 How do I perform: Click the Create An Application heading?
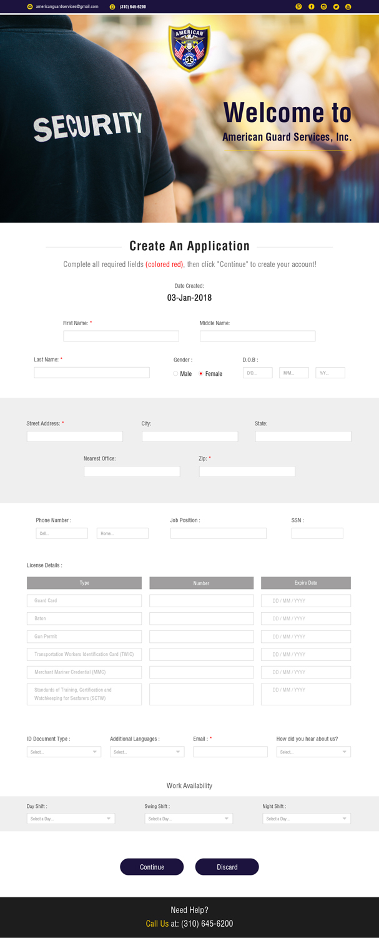[189, 246]
